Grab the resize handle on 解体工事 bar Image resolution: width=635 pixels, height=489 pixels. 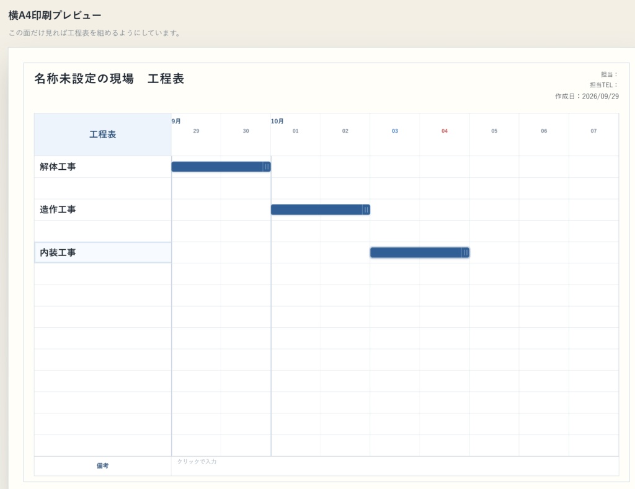click(x=267, y=167)
